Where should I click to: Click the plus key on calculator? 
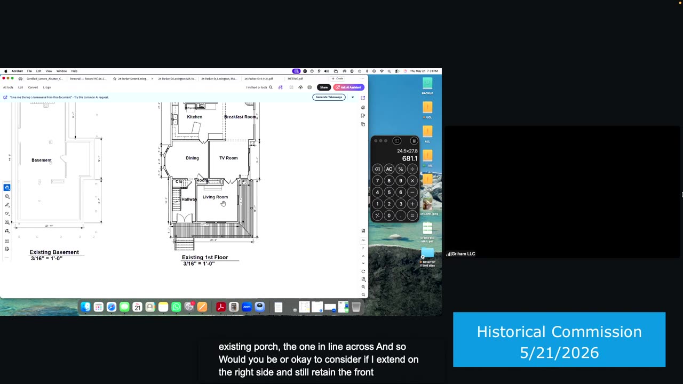pos(412,204)
